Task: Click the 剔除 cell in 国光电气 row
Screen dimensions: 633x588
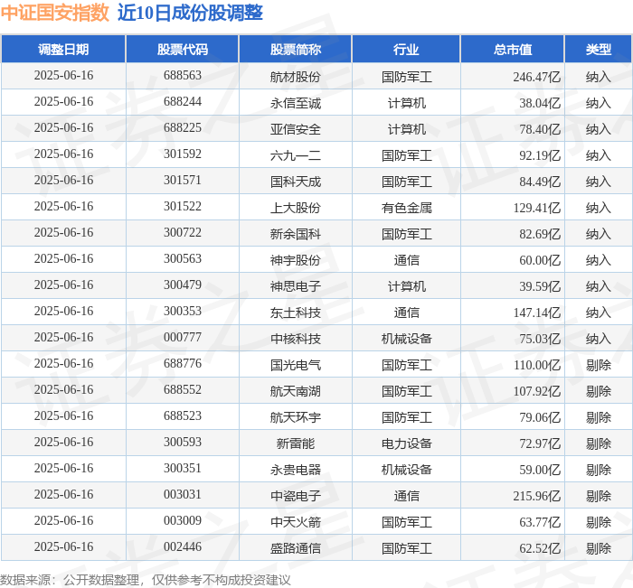Action: coord(599,365)
